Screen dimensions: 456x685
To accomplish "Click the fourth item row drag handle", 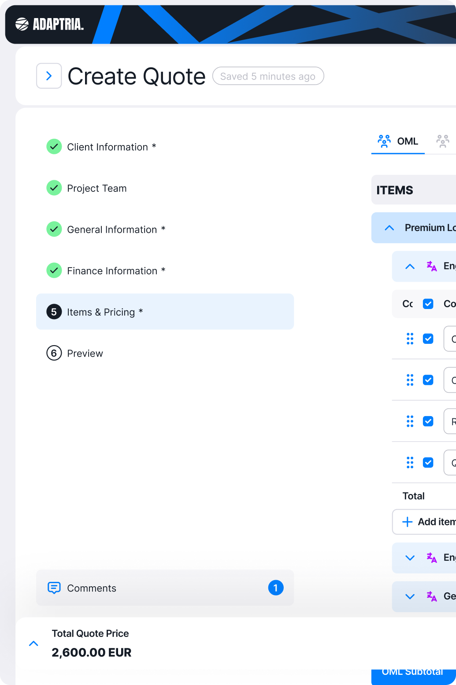I will tap(410, 462).
